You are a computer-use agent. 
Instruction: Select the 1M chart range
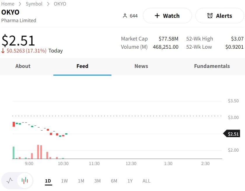[x=81, y=181]
